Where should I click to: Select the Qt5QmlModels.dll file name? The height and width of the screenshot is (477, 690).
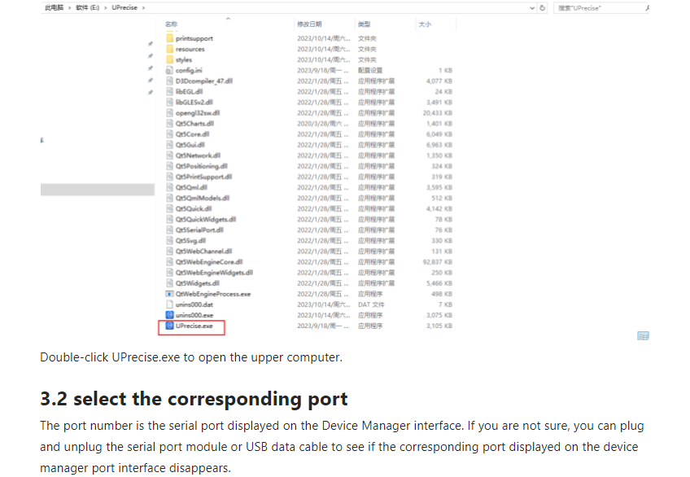[203, 198]
